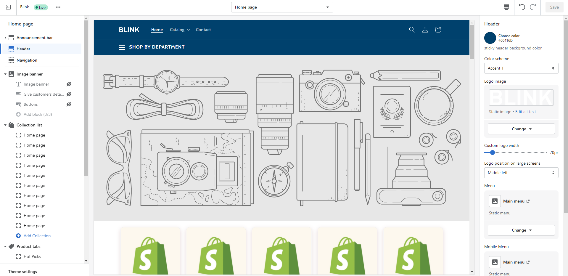Click the sticky header background color swatch
This screenshot has width=568, height=276.
490,38
